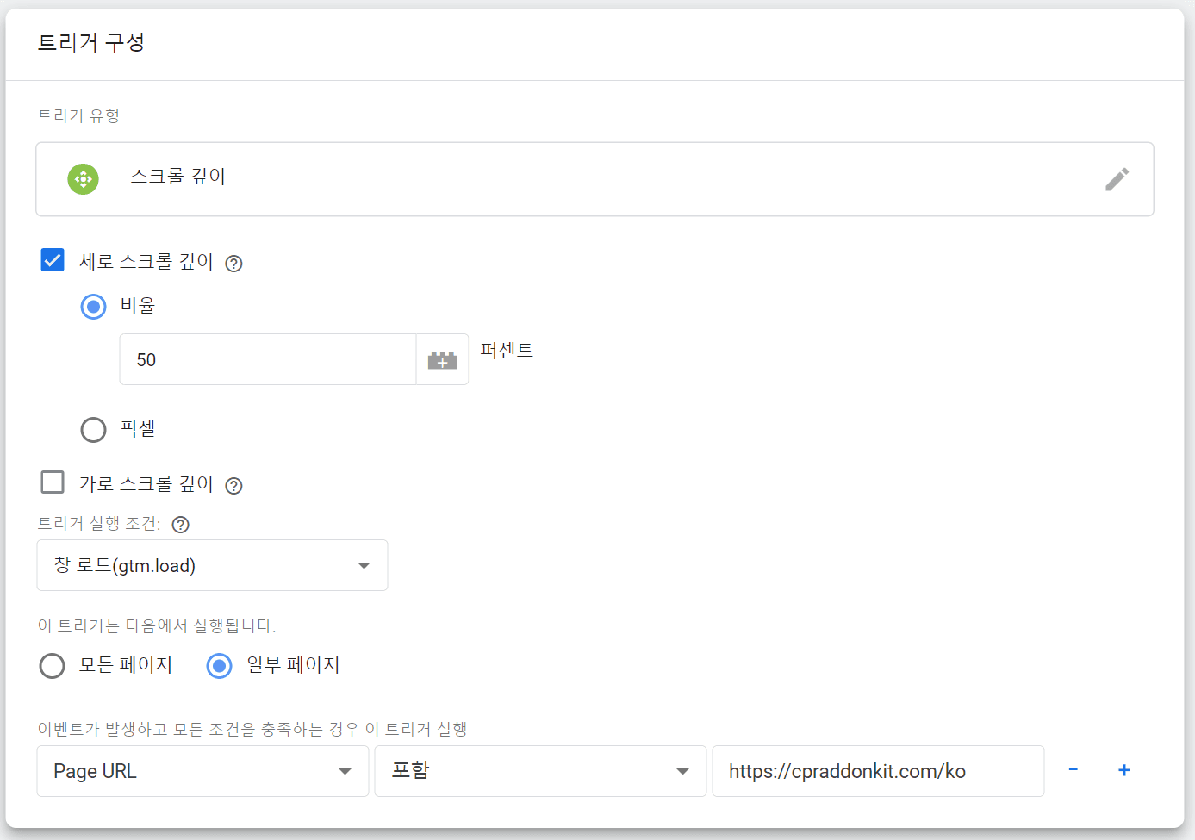Click the 스크롤 깊이 trigger type label
1195x840 pixels.
(x=177, y=177)
